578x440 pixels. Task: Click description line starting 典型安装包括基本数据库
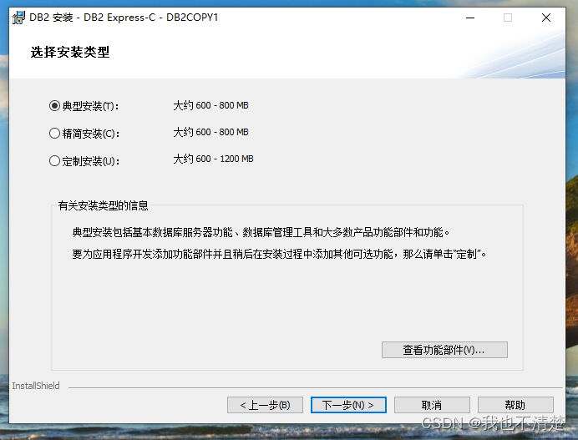pyautogui.click(x=261, y=232)
